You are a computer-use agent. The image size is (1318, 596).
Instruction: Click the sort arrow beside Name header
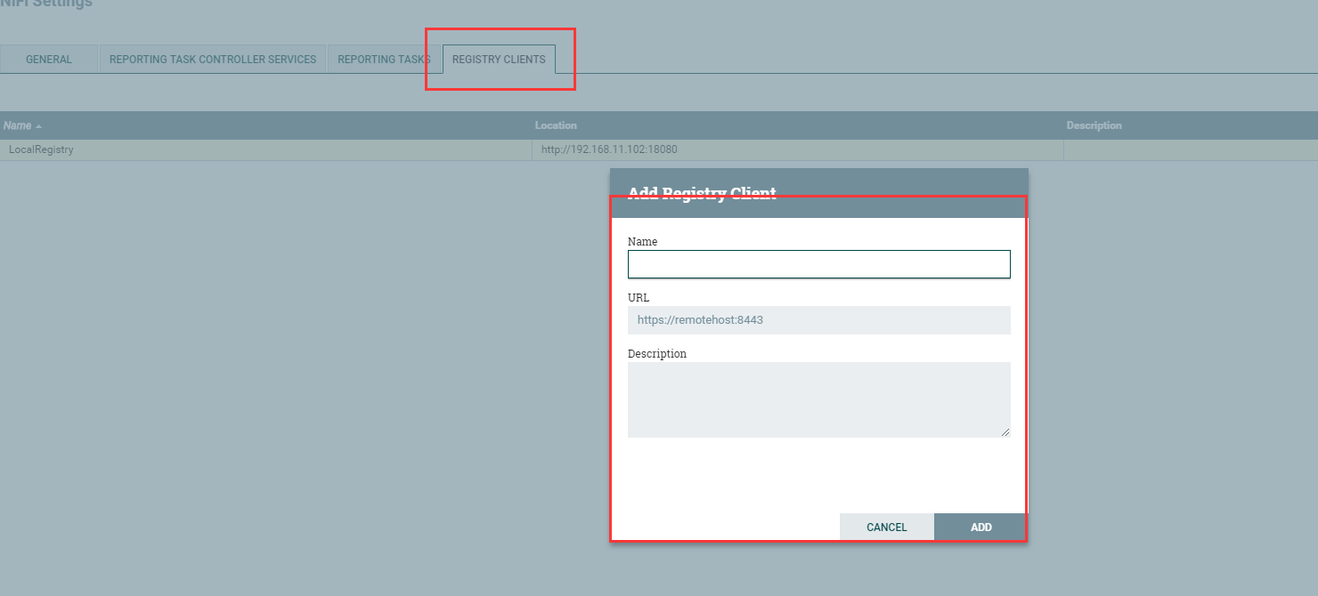(38, 126)
